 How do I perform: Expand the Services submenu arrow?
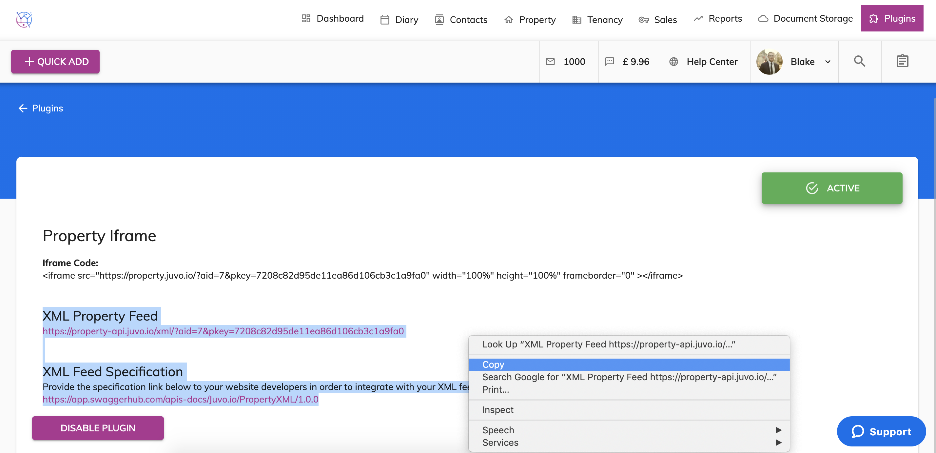coord(778,442)
